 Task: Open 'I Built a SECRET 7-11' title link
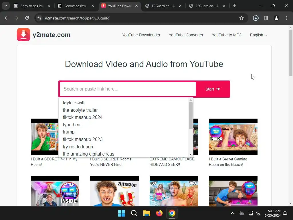click(x=54, y=162)
